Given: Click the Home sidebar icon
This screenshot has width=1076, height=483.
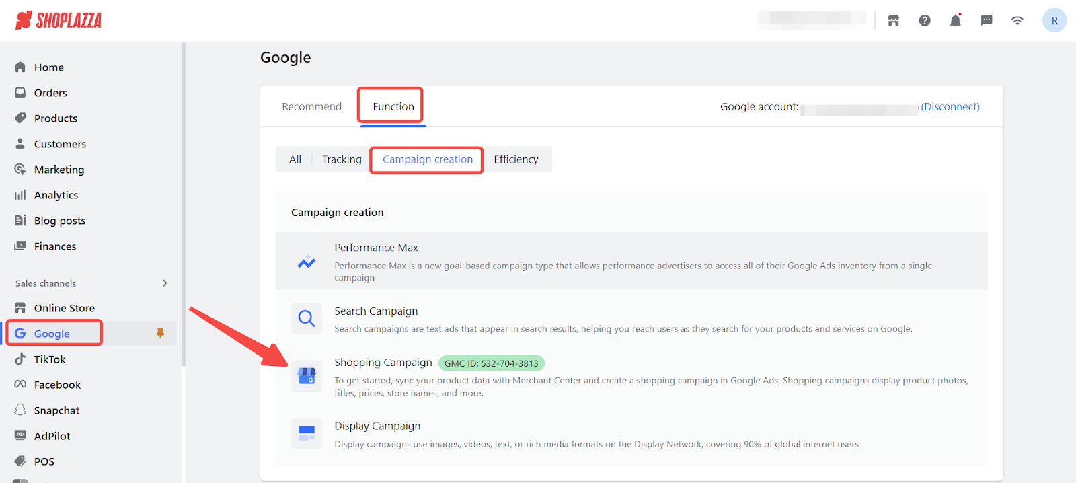Looking at the screenshot, I should click(20, 67).
